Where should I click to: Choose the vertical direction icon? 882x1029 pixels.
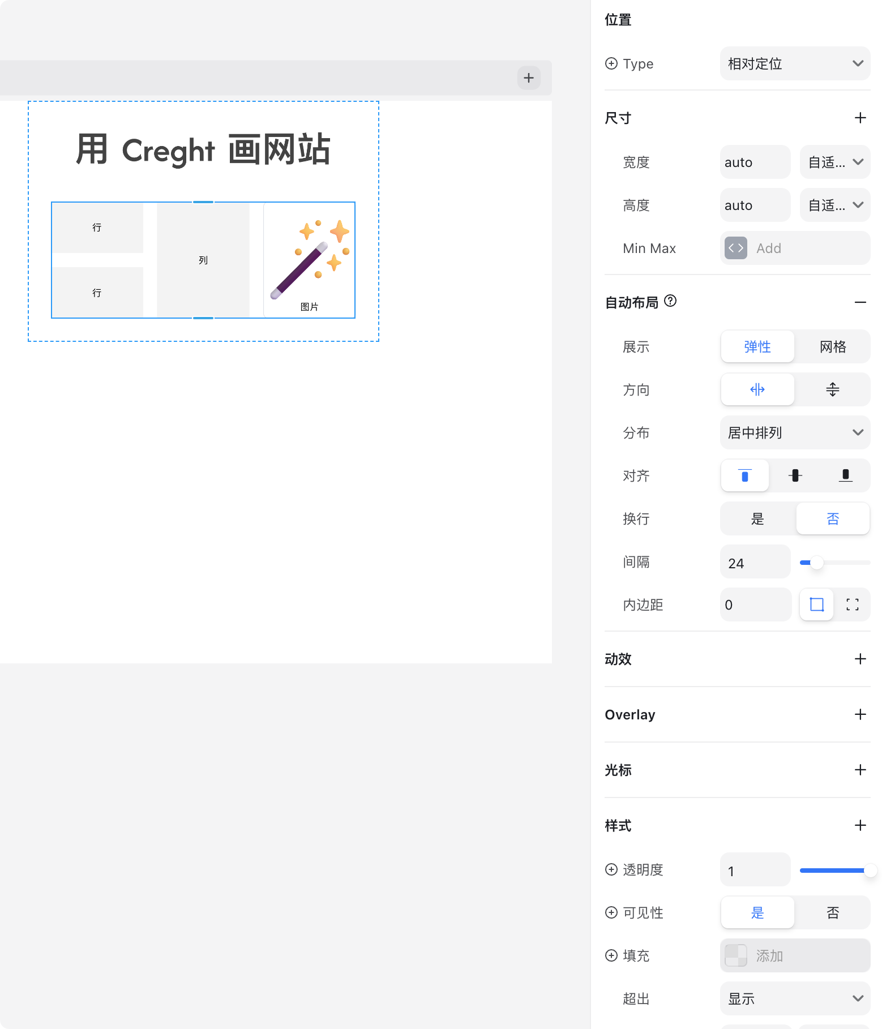833,389
